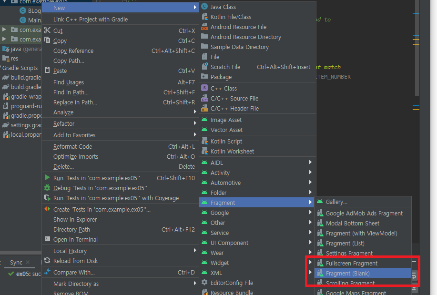Expand the Folder submenu
Screen dimensions: 437x295
pyautogui.click(x=258, y=193)
